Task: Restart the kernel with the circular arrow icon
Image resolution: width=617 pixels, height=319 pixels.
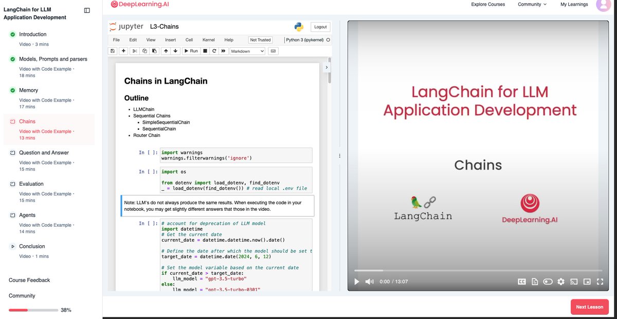Action: [214, 51]
